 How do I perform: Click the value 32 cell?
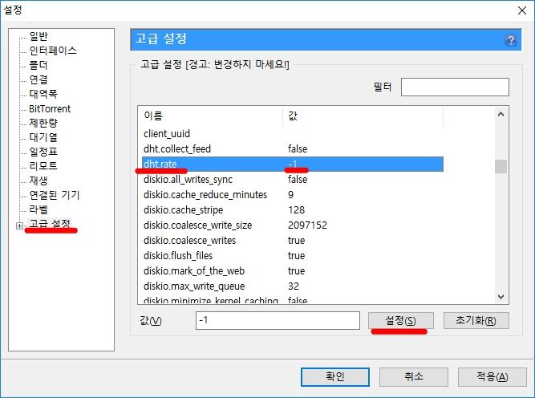294,286
